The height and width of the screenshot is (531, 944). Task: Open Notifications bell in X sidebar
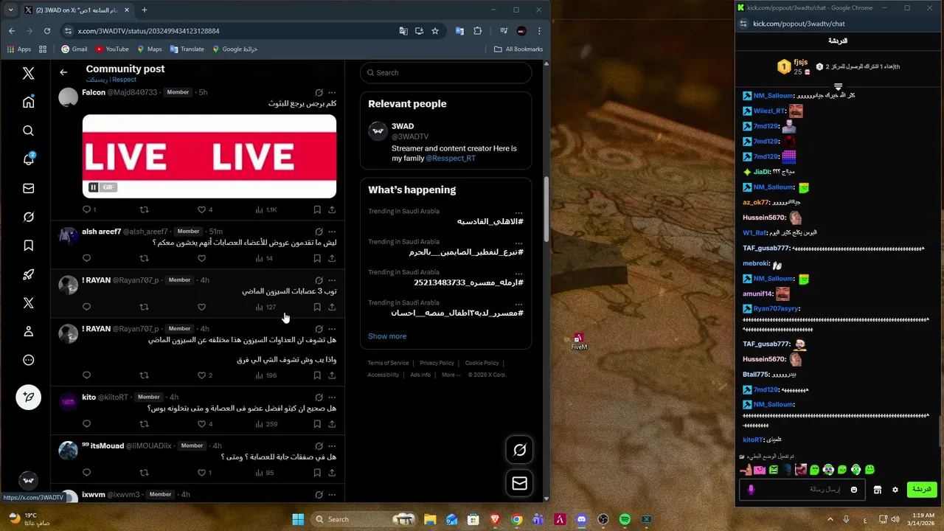coord(28,159)
